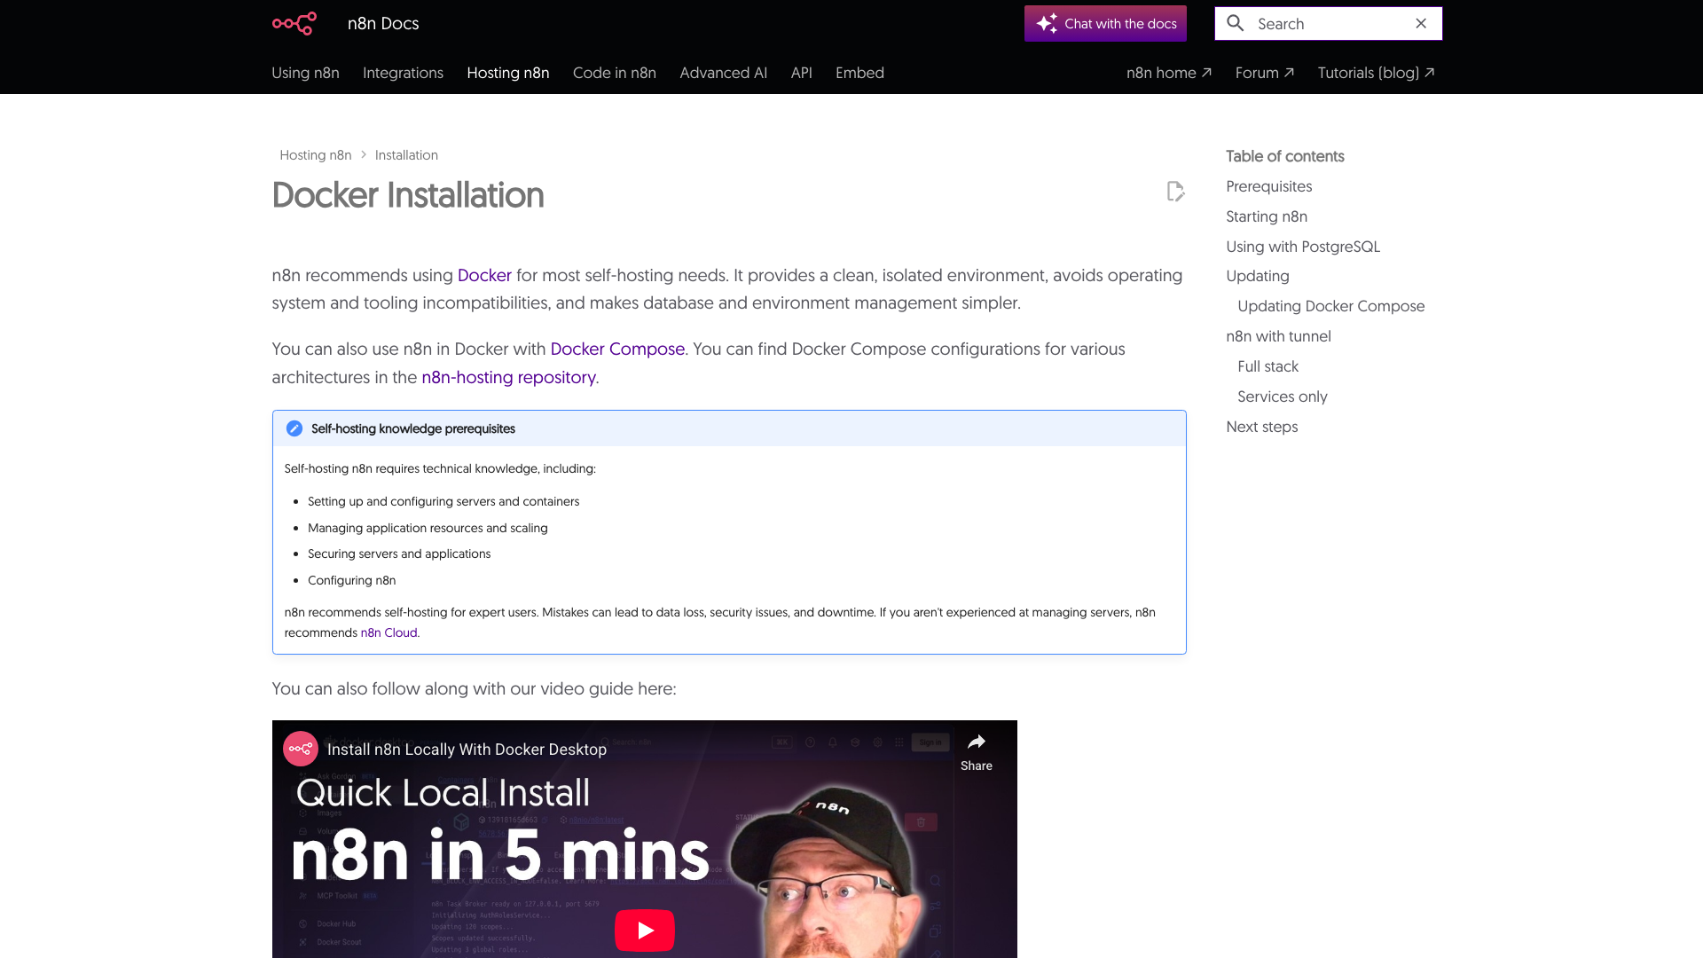Jump to Updating Docker Compose section
Image resolution: width=1703 pixels, height=958 pixels.
pyautogui.click(x=1330, y=306)
